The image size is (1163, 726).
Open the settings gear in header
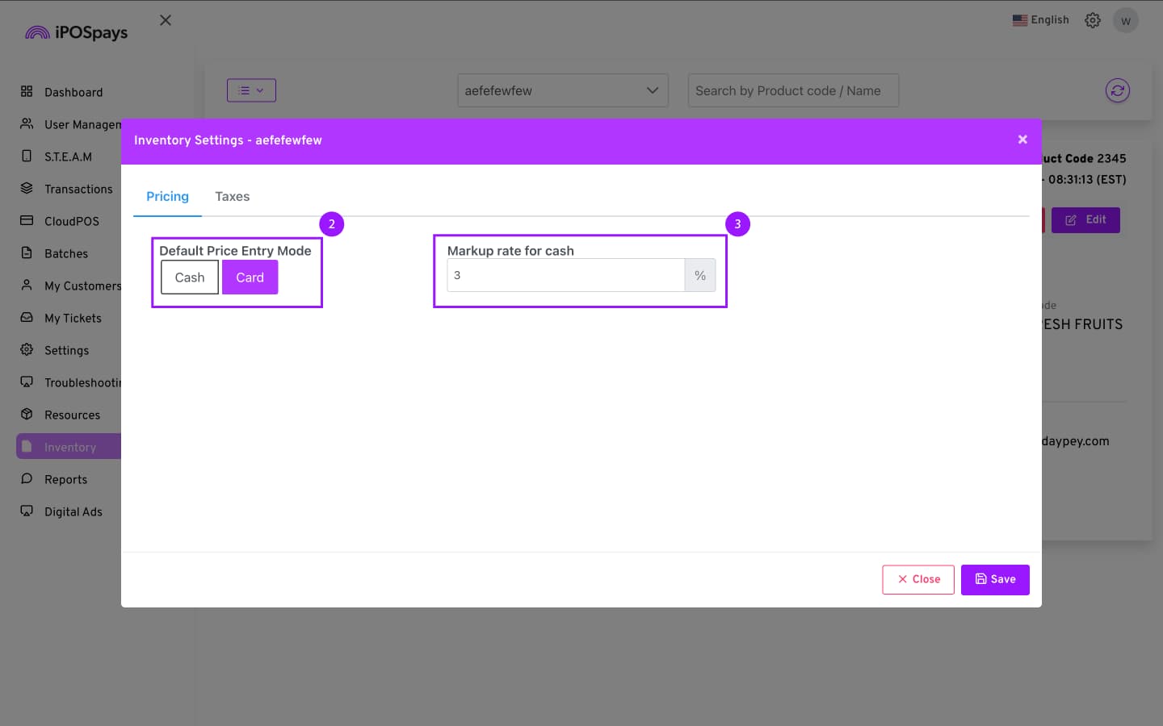coord(1092,20)
